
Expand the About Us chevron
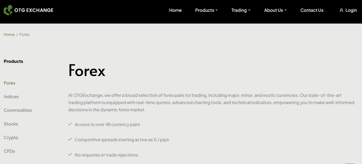click(285, 10)
